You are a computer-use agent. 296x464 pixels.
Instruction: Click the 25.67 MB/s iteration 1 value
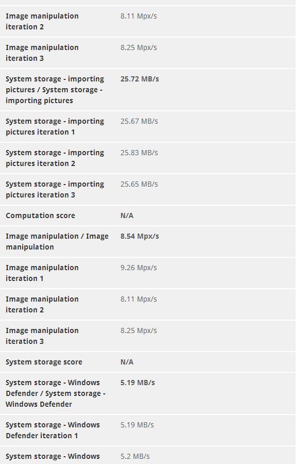pyautogui.click(x=139, y=121)
